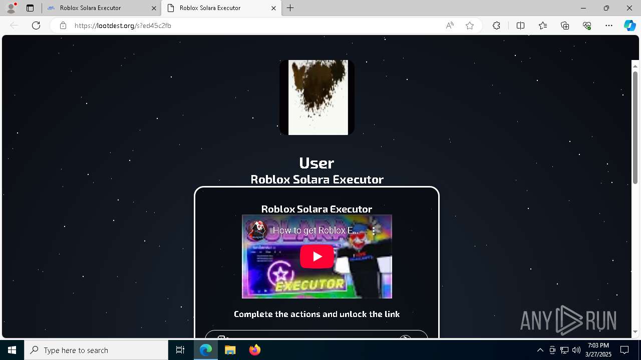The height and width of the screenshot is (360, 641).
Task: Minimize the Edge window
Action: pyautogui.click(x=583, y=8)
